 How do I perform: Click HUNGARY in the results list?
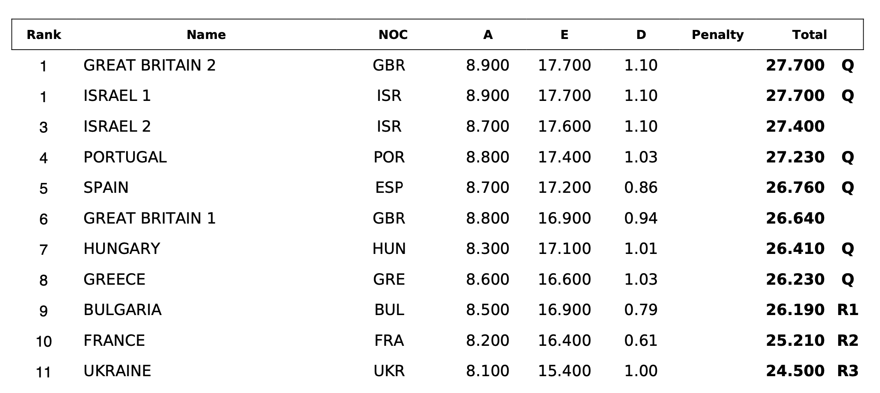122,249
